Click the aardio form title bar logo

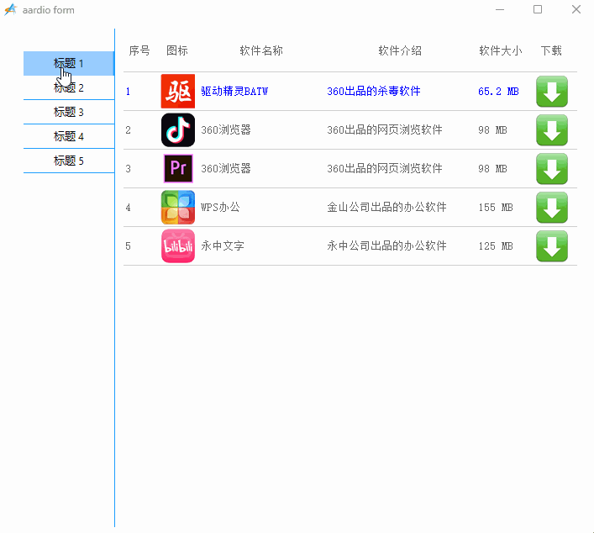tap(11, 9)
